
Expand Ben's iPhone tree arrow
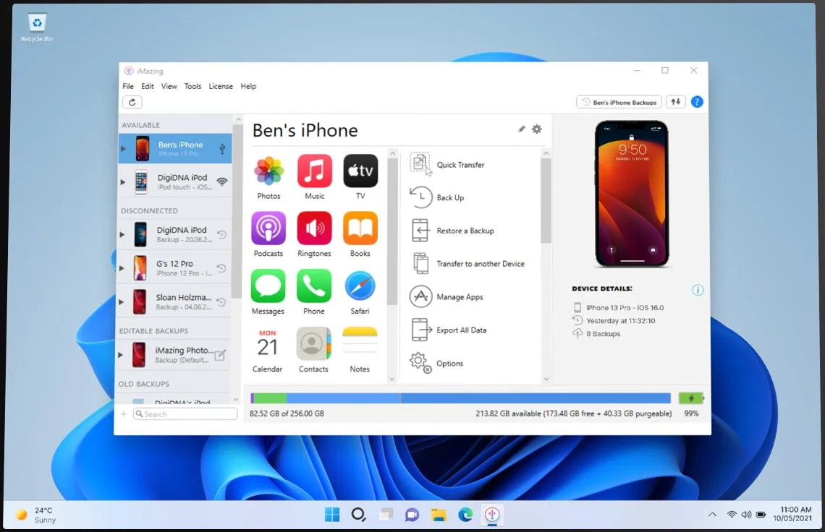123,149
